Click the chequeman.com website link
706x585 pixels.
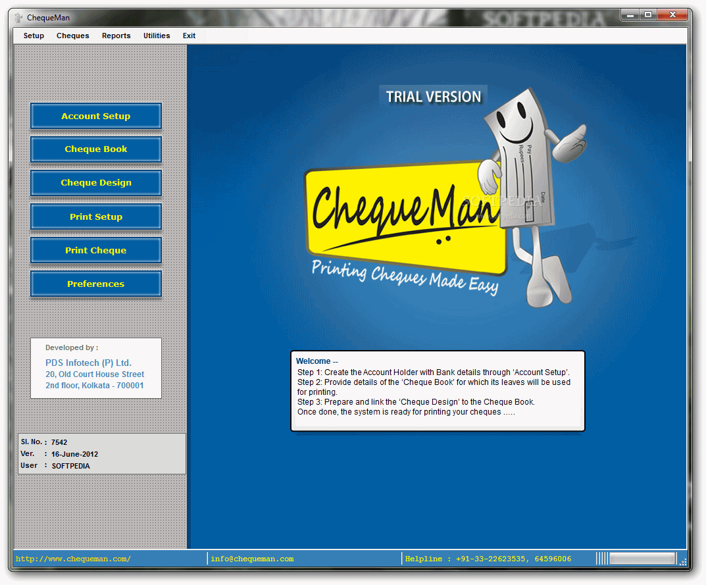pos(74,559)
